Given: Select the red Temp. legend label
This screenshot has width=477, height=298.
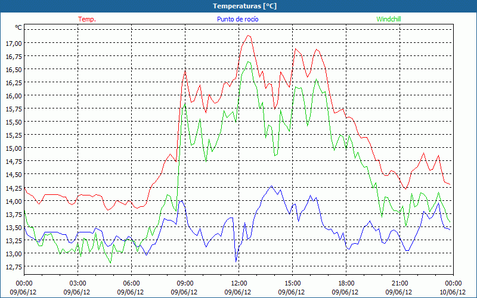Looking at the screenshot, I should (x=87, y=19).
